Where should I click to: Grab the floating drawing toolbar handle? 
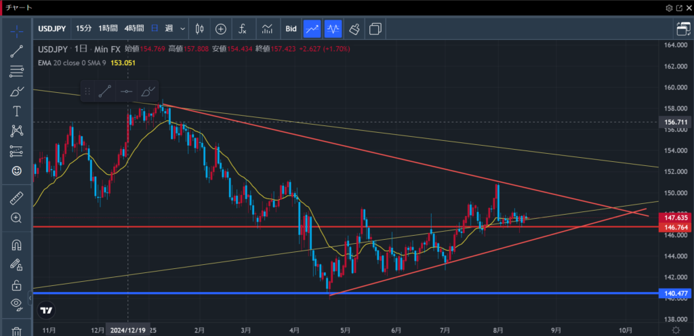tap(87, 91)
